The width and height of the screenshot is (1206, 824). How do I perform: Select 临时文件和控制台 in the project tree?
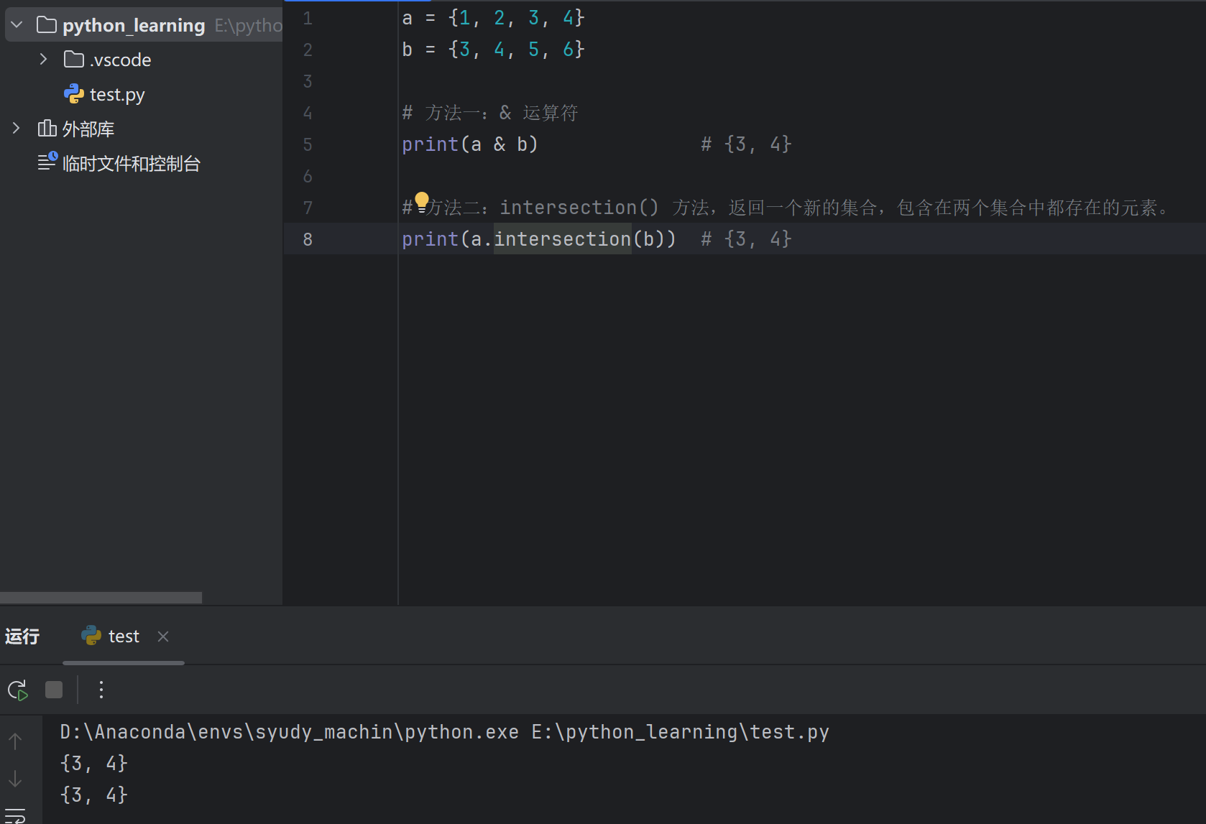click(131, 164)
